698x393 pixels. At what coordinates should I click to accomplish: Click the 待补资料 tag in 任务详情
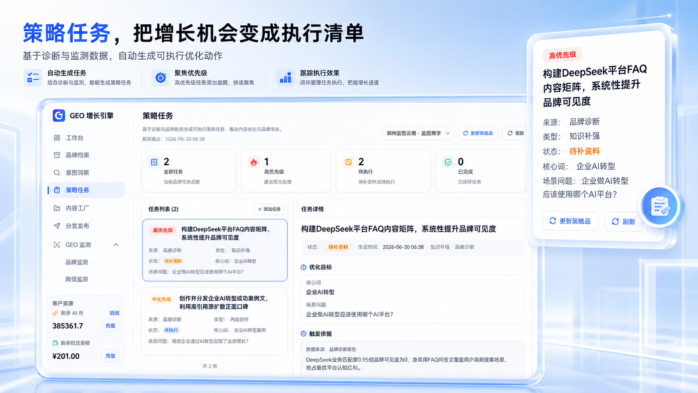[338, 247]
